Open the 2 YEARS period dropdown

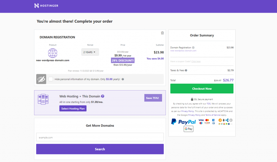click(x=90, y=52)
